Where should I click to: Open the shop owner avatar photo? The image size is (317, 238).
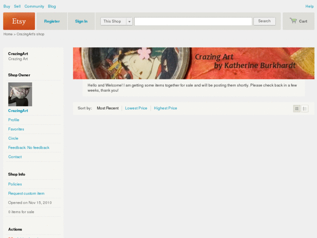(20, 94)
